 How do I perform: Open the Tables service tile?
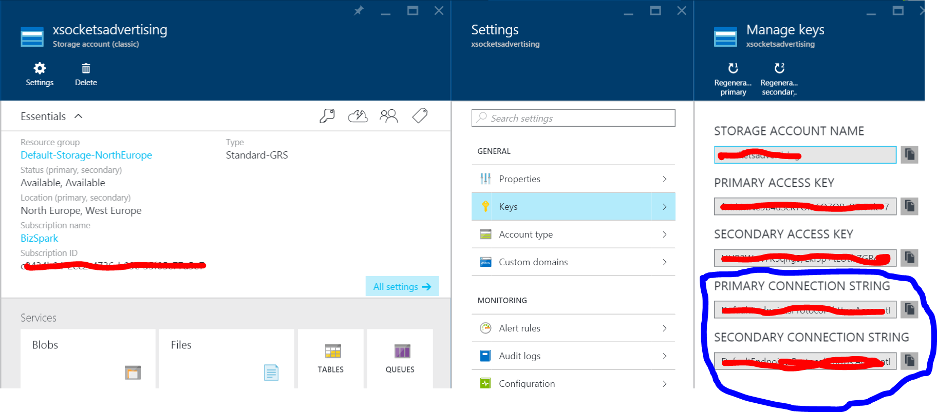[331, 359]
